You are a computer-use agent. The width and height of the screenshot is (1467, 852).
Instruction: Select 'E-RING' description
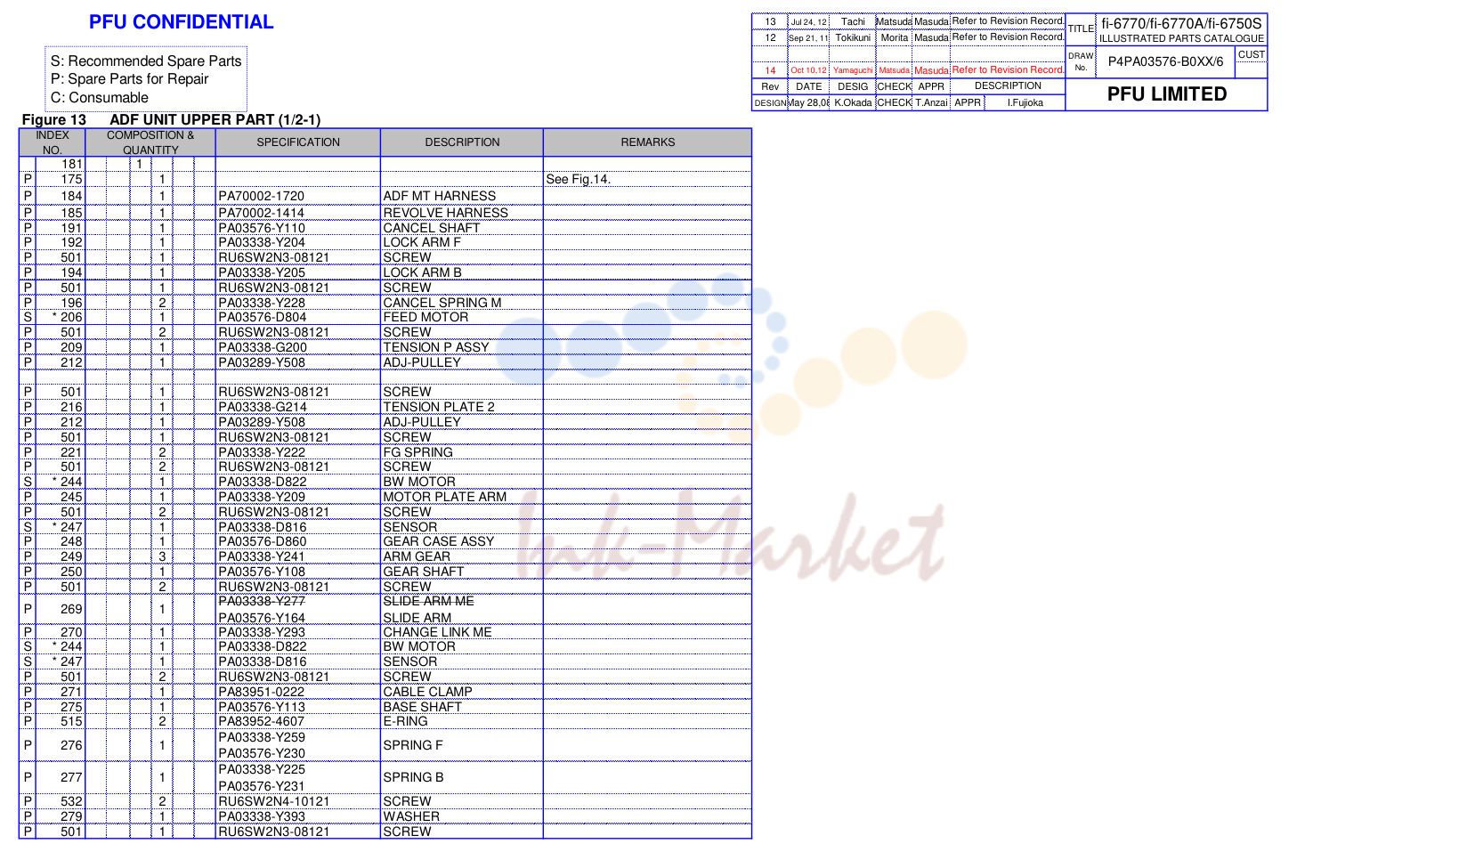(406, 721)
